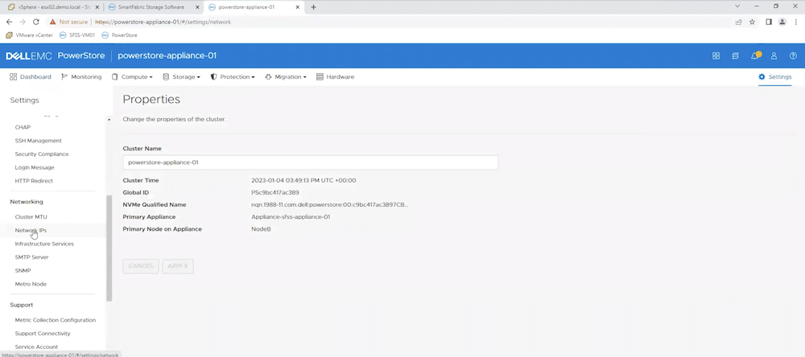Click Global ID value PSc9bc417ac389

[x=276, y=192]
